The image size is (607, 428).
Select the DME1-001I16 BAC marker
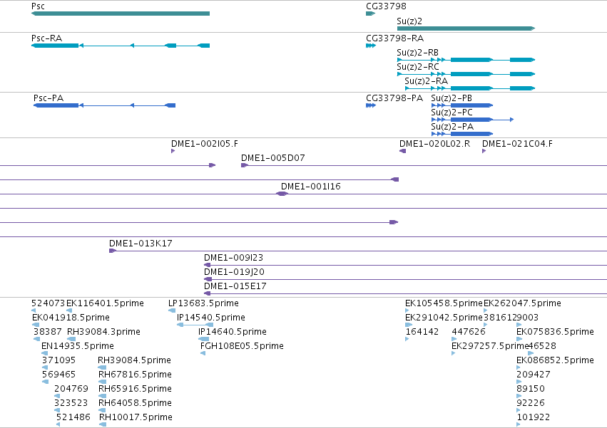coord(282,194)
